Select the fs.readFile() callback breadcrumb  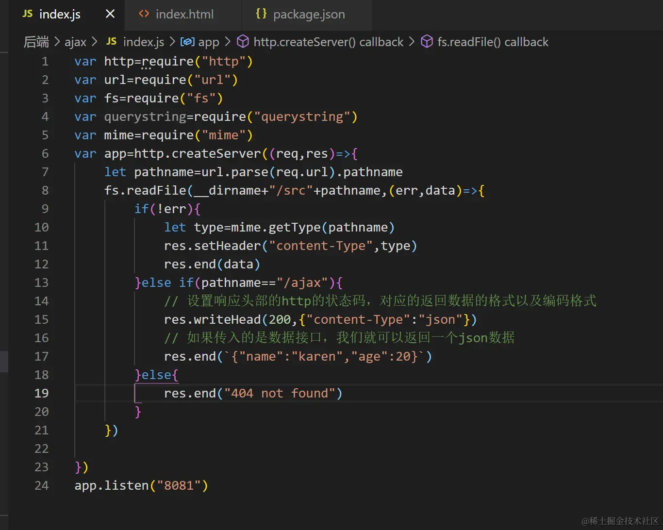(x=493, y=42)
